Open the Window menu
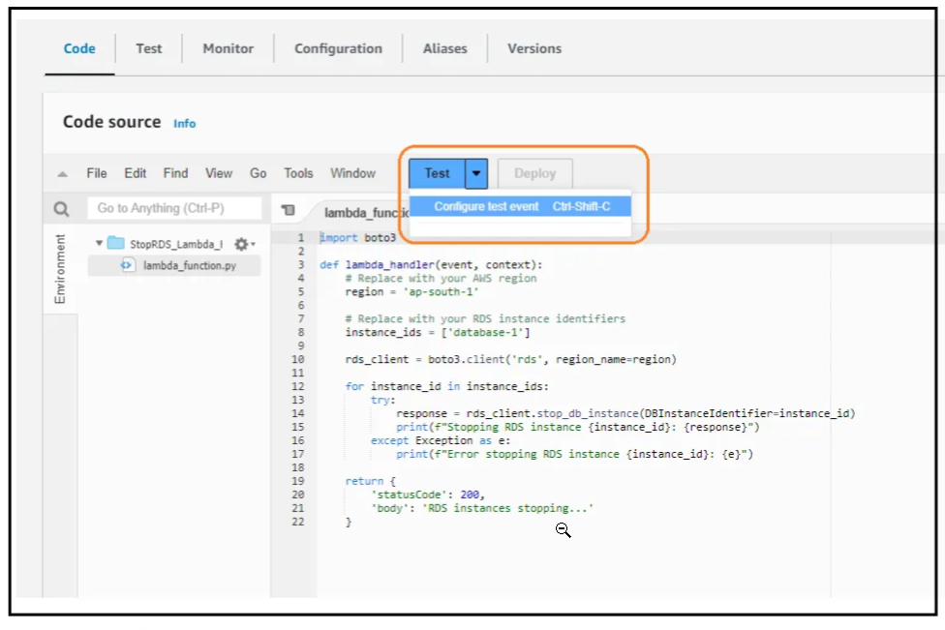945x630 pixels. [x=352, y=173]
